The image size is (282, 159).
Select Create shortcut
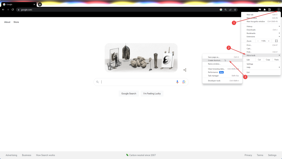coord(222,60)
